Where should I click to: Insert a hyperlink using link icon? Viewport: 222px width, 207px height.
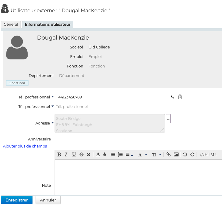169,155
